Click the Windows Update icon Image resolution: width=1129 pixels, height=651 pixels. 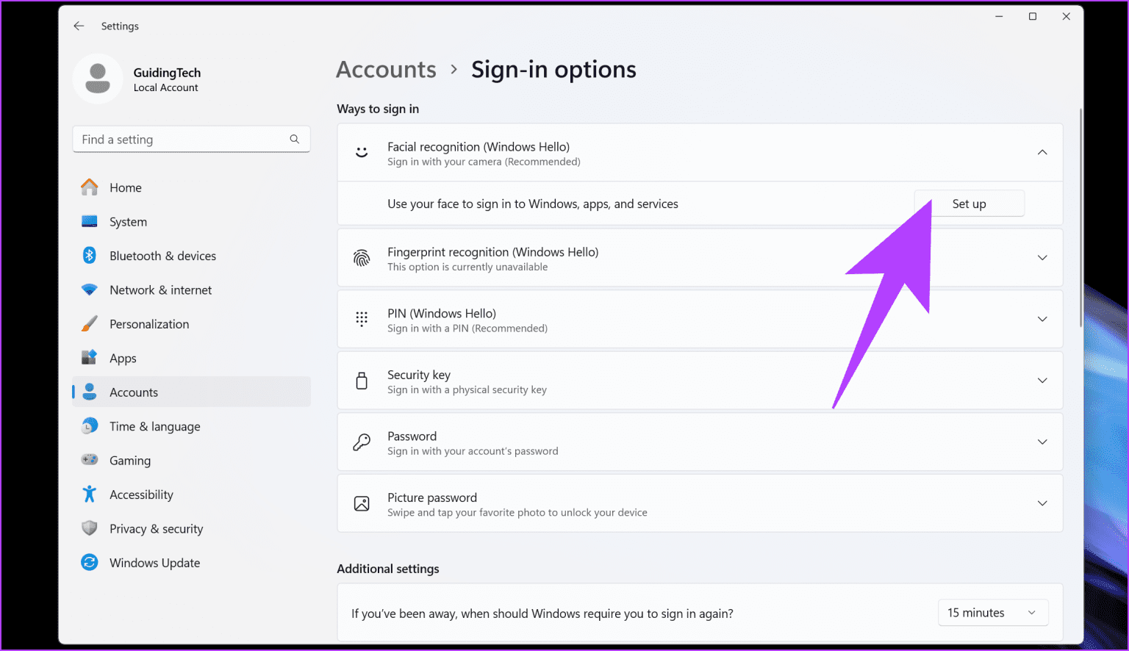coord(90,563)
